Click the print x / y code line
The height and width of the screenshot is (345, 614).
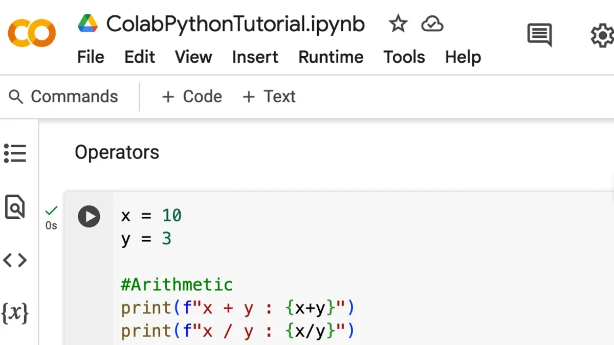(238, 331)
